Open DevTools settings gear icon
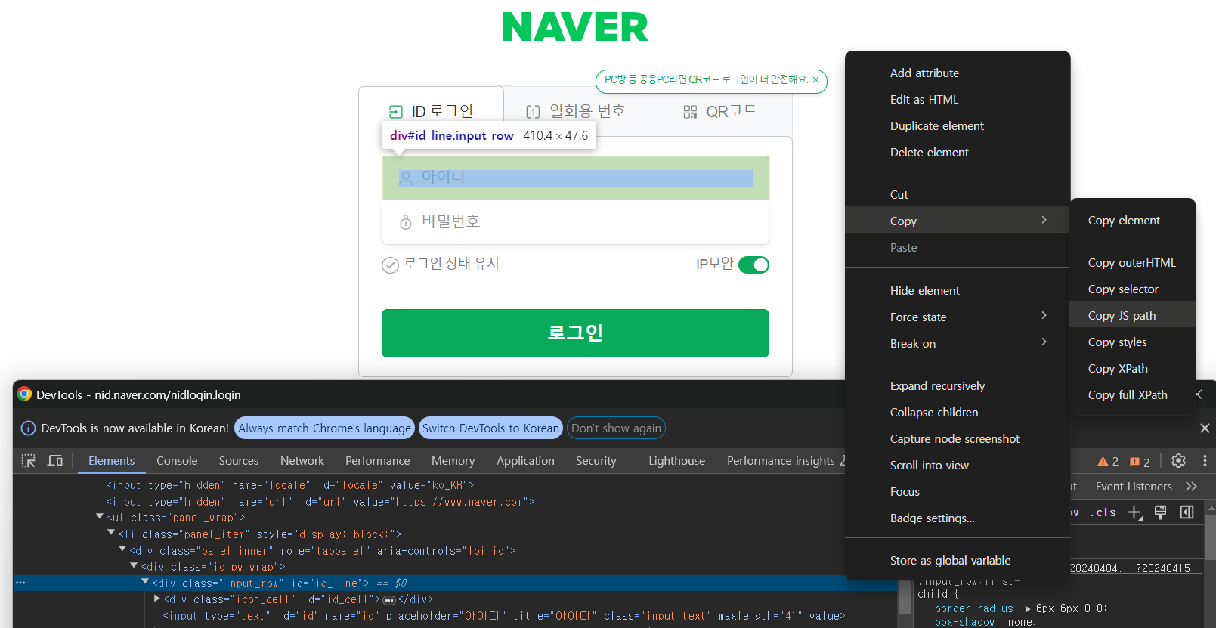The image size is (1216, 628). [x=1178, y=461]
